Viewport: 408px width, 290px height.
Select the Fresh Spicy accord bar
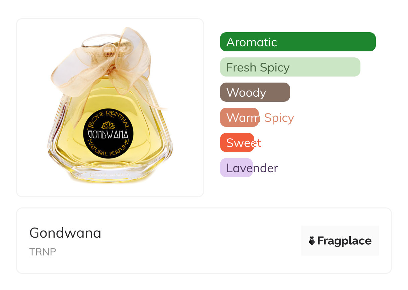tap(290, 67)
